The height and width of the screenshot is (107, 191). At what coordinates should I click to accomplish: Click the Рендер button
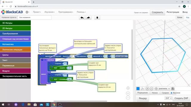143,98
